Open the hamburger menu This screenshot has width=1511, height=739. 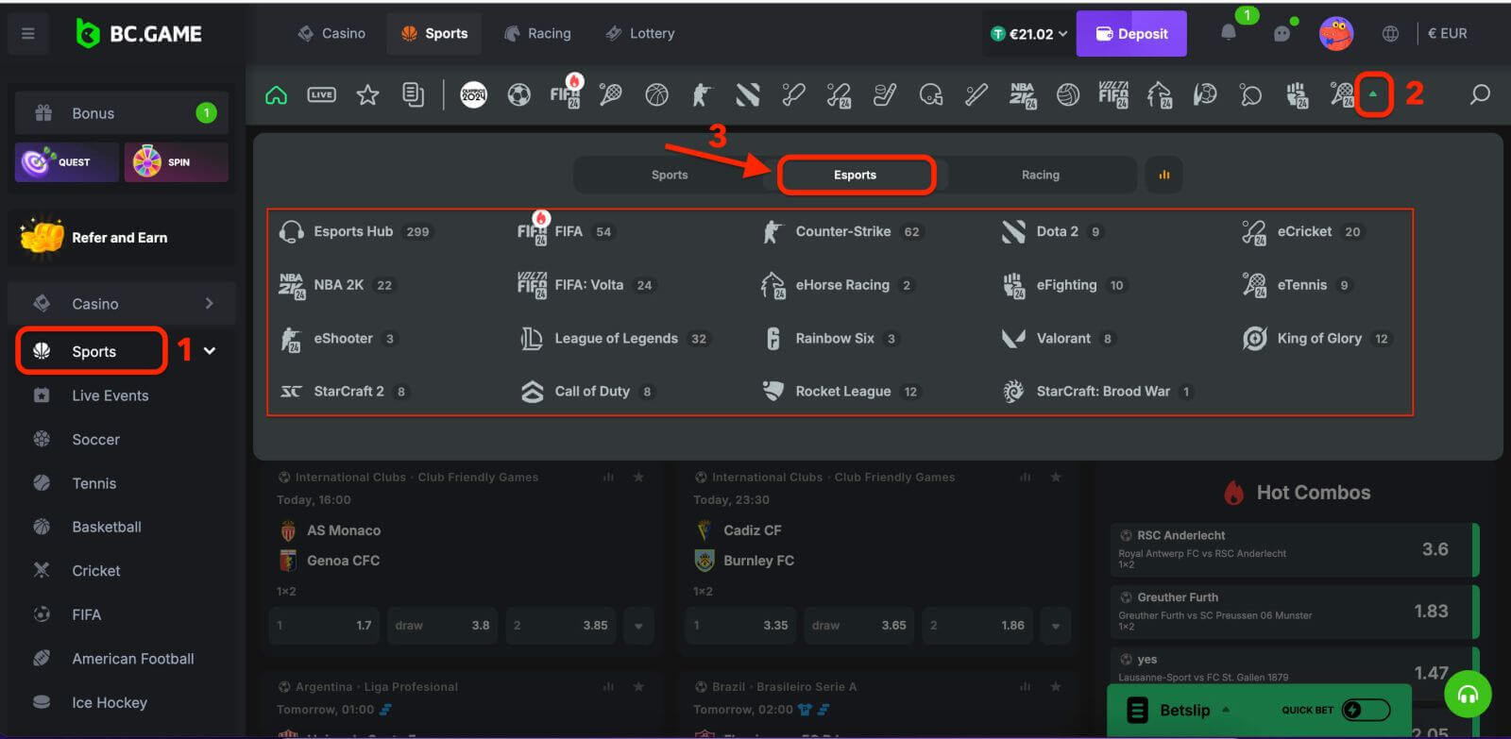(28, 34)
